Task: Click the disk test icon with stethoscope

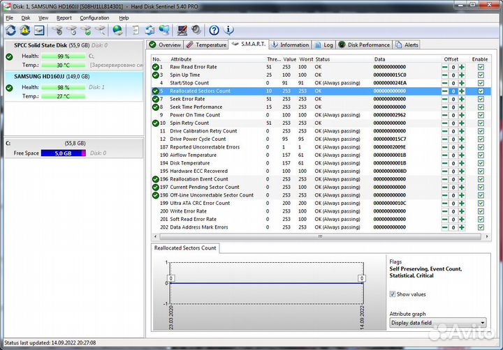Action: (x=58, y=31)
